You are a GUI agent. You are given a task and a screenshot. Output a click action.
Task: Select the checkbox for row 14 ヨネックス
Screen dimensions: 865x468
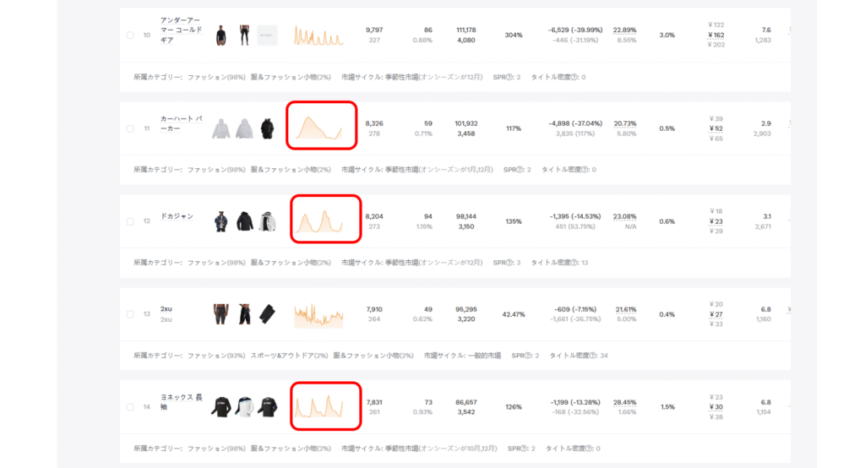point(130,407)
